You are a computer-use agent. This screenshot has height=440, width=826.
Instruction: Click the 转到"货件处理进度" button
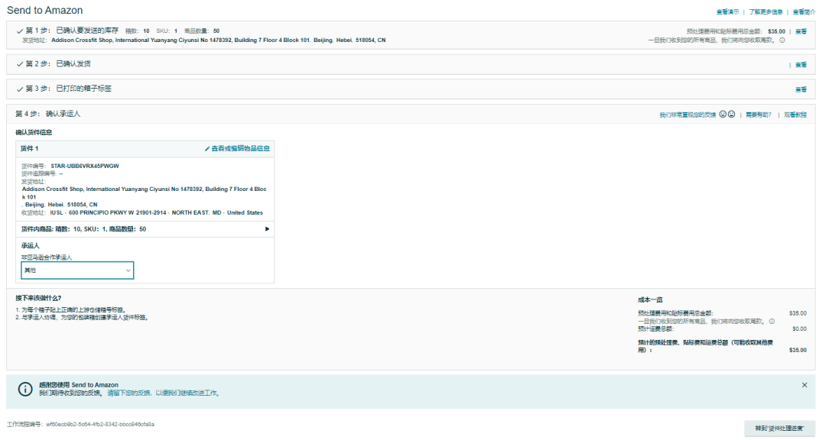[x=779, y=428]
